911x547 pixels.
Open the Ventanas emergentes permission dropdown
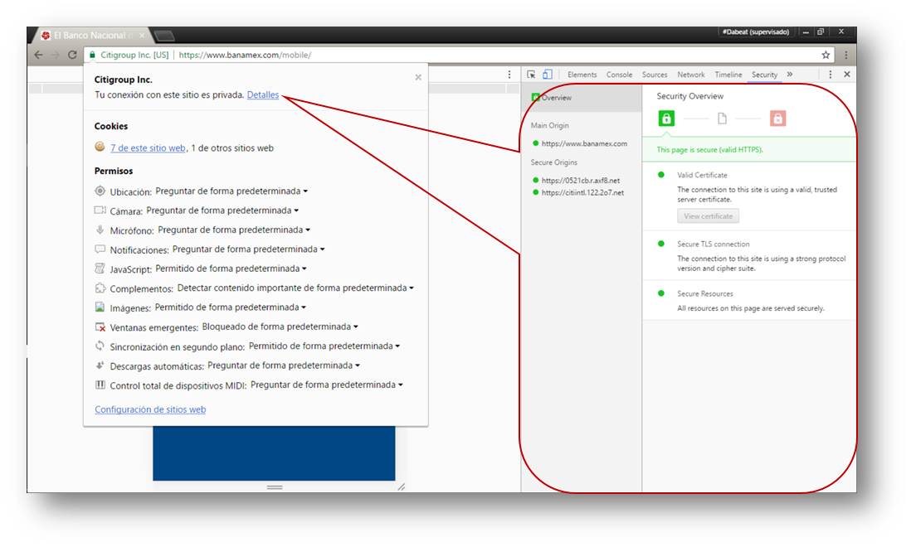click(x=280, y=327)
